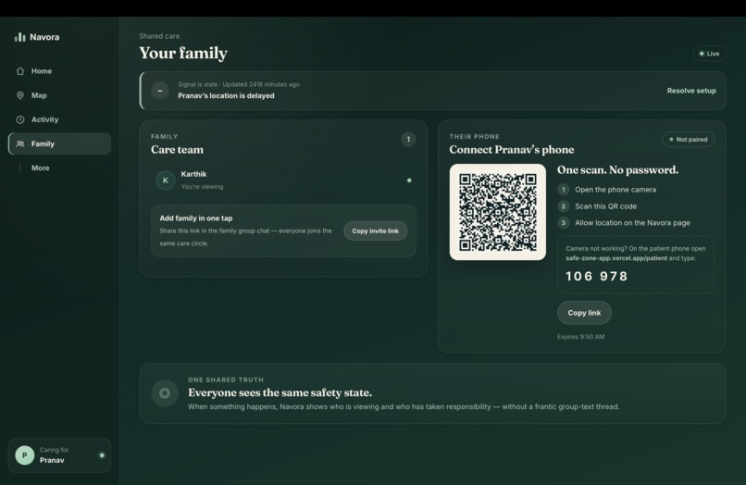
Task: Open the More menu in sidebar
Action: point(59,168)
